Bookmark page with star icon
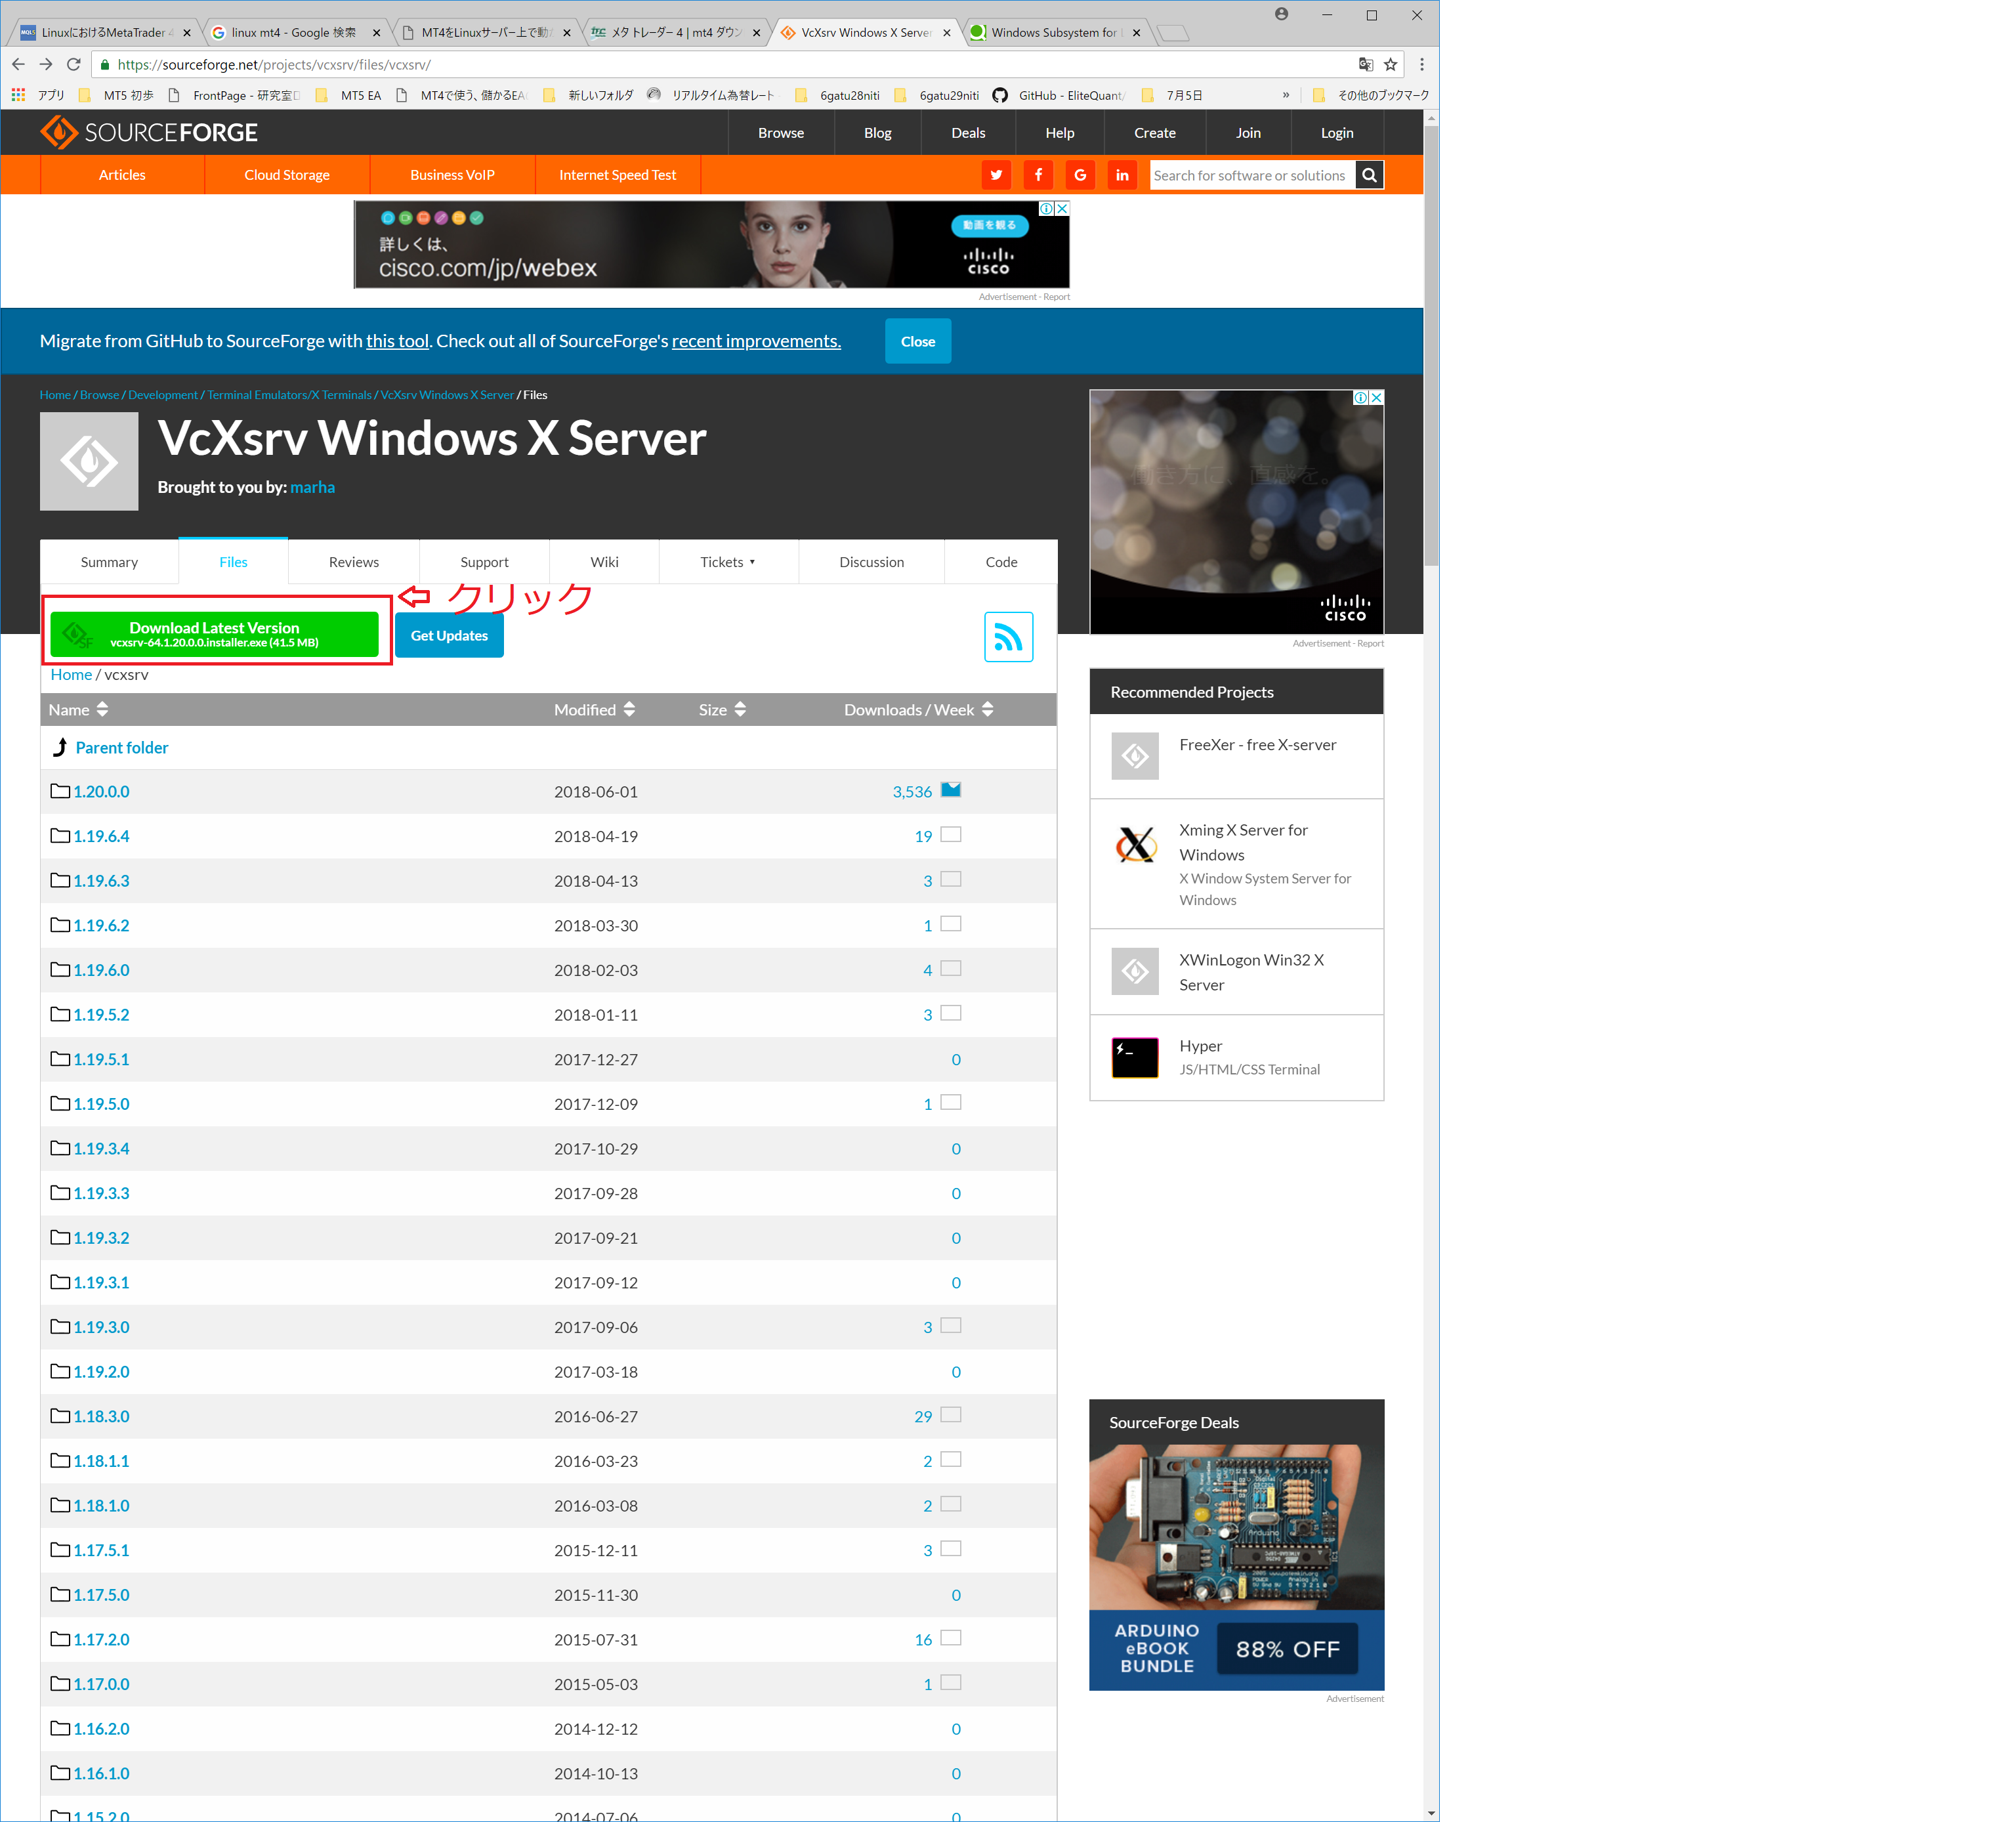 [x=1390, y=64]
